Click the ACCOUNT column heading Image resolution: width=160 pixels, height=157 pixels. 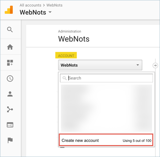click(x=66, y=56)
